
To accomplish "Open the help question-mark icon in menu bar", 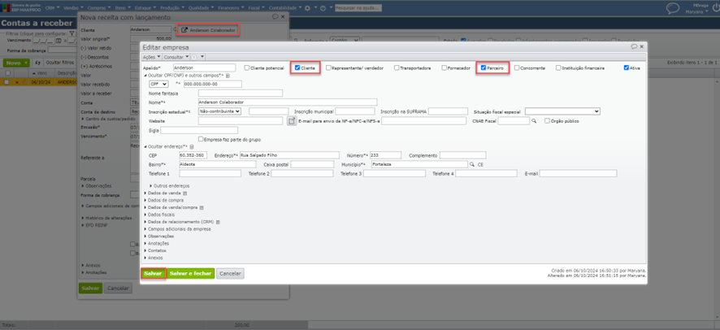I will (x=323, y=8).
